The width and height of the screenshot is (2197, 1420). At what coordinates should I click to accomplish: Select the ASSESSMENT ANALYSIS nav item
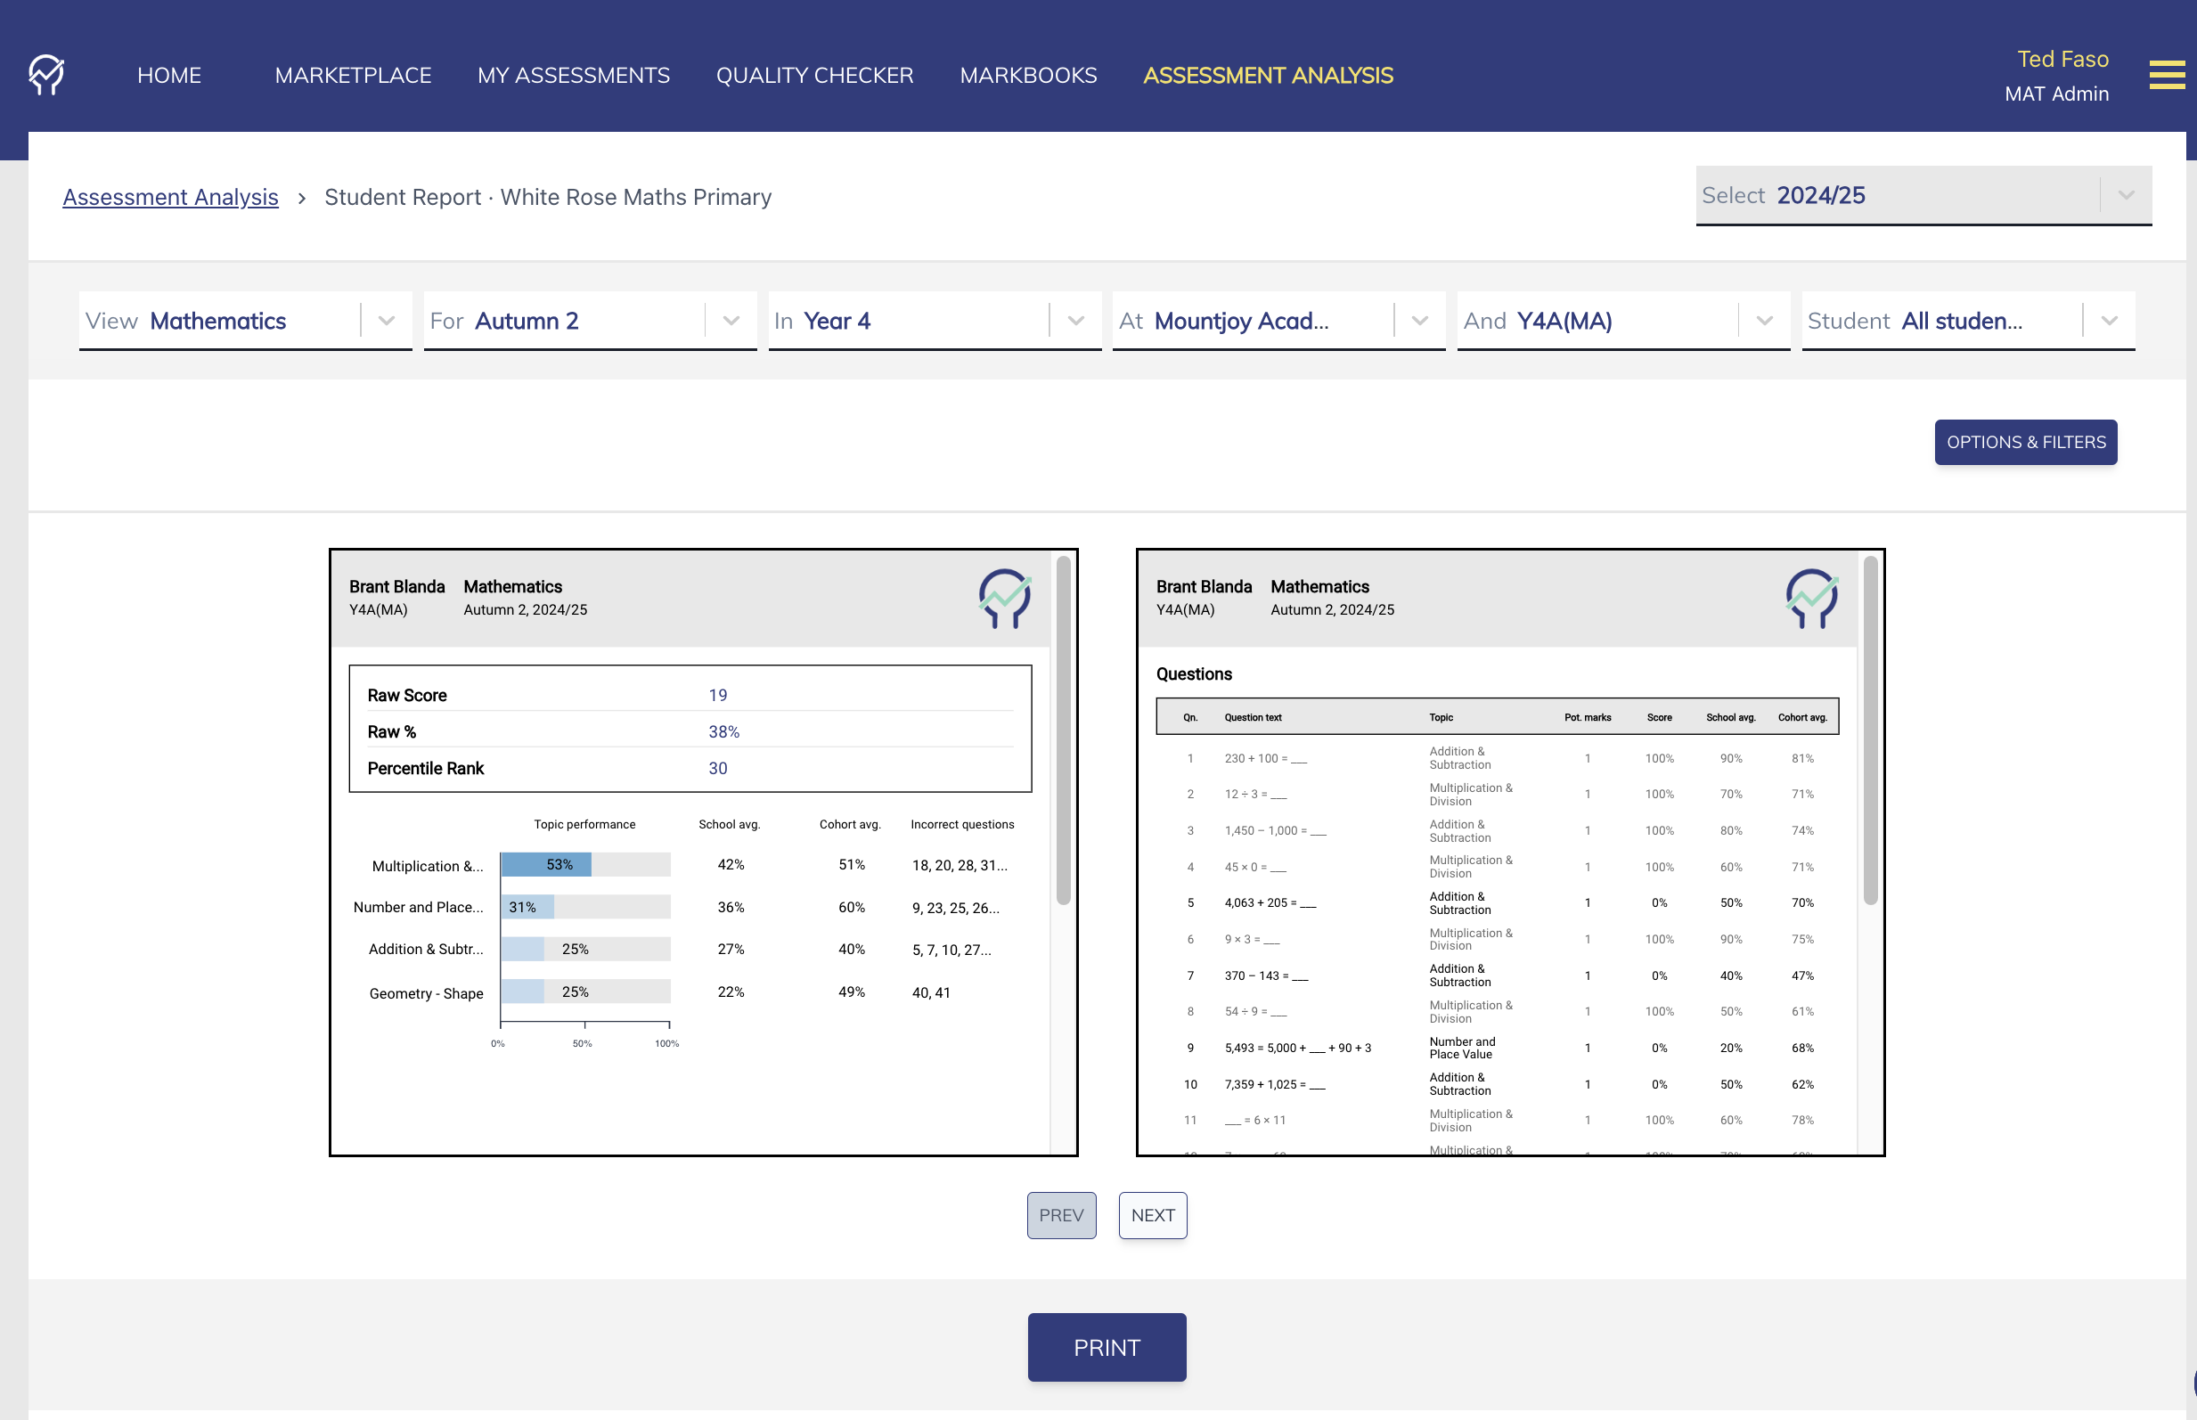coord(1268,76)
